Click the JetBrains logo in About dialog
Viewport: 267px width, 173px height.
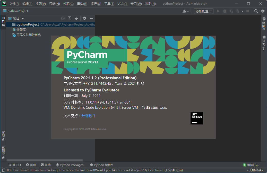pyautogui.click(x=197, y=118)
